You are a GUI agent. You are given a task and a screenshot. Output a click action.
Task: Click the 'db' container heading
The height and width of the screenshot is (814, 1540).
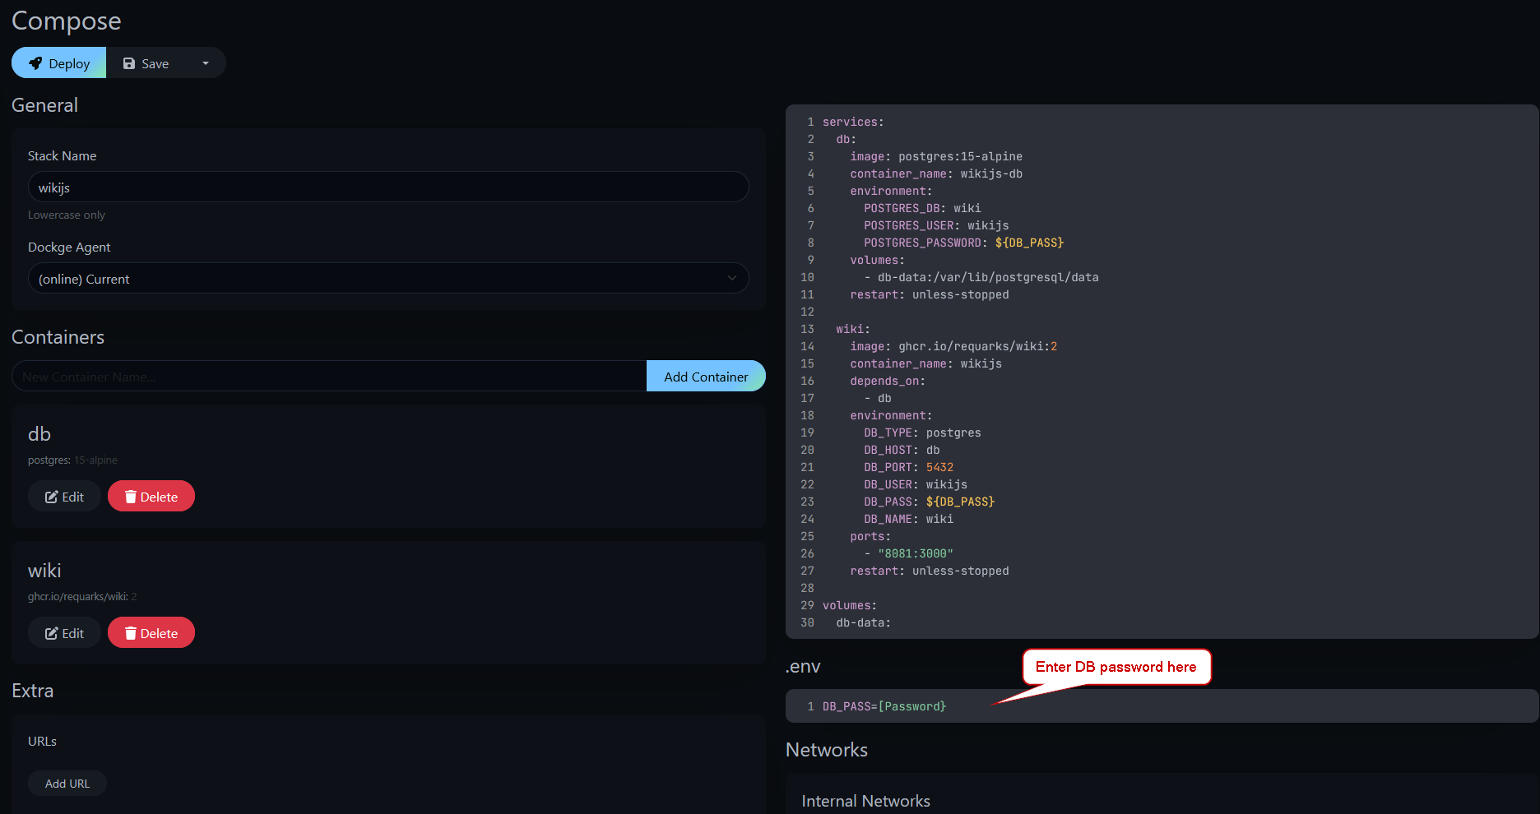pos(39,434)
